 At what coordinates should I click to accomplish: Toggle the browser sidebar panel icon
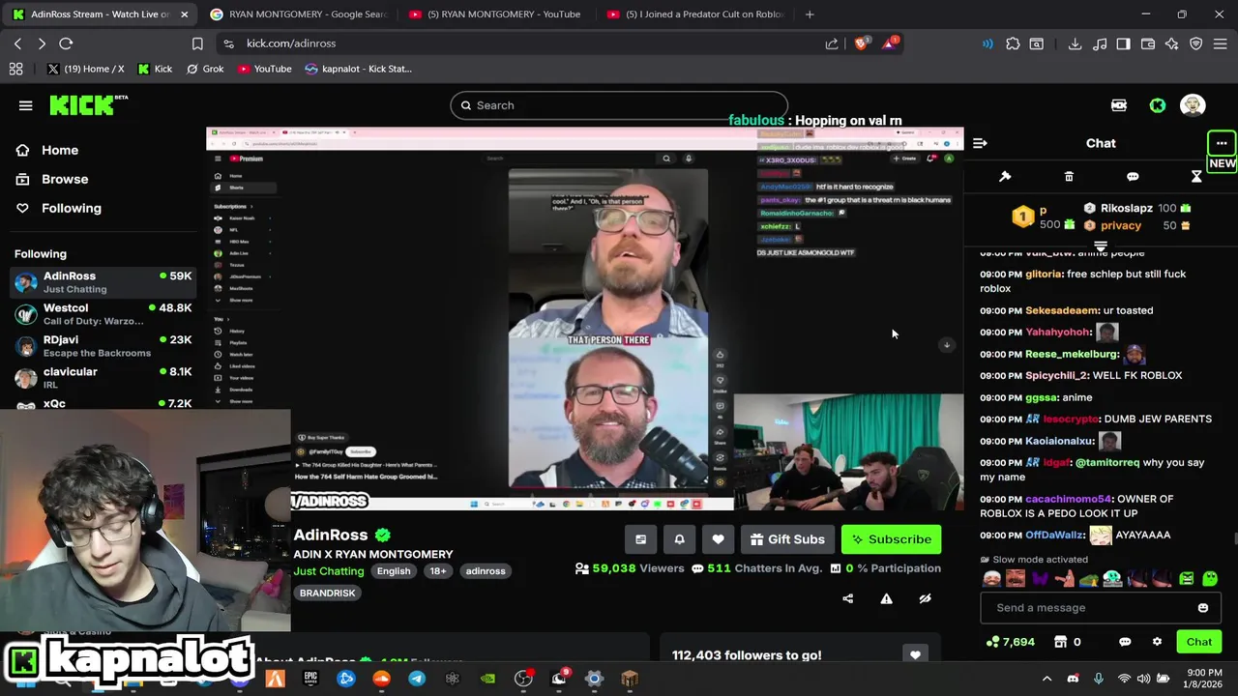[x=1123, y=43]
